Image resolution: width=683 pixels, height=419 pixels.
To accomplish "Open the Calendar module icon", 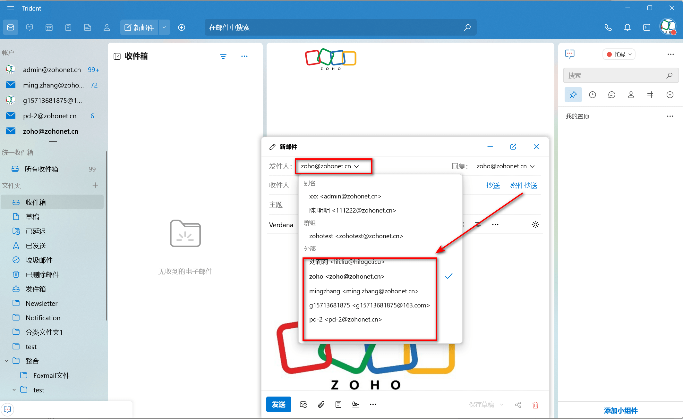I will (x=49, y=28).
